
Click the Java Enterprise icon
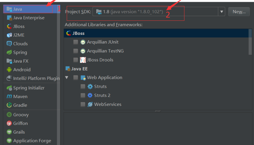tap(9, 18)
